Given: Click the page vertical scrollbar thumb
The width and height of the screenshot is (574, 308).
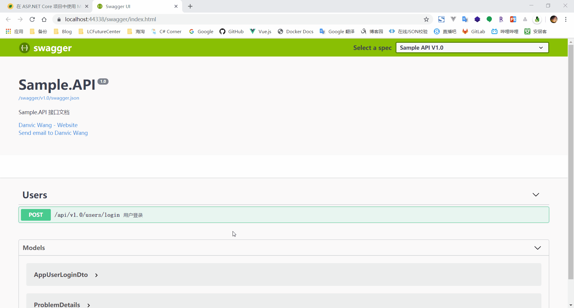Looking at the screenshot, I should [x=571, y=161].
